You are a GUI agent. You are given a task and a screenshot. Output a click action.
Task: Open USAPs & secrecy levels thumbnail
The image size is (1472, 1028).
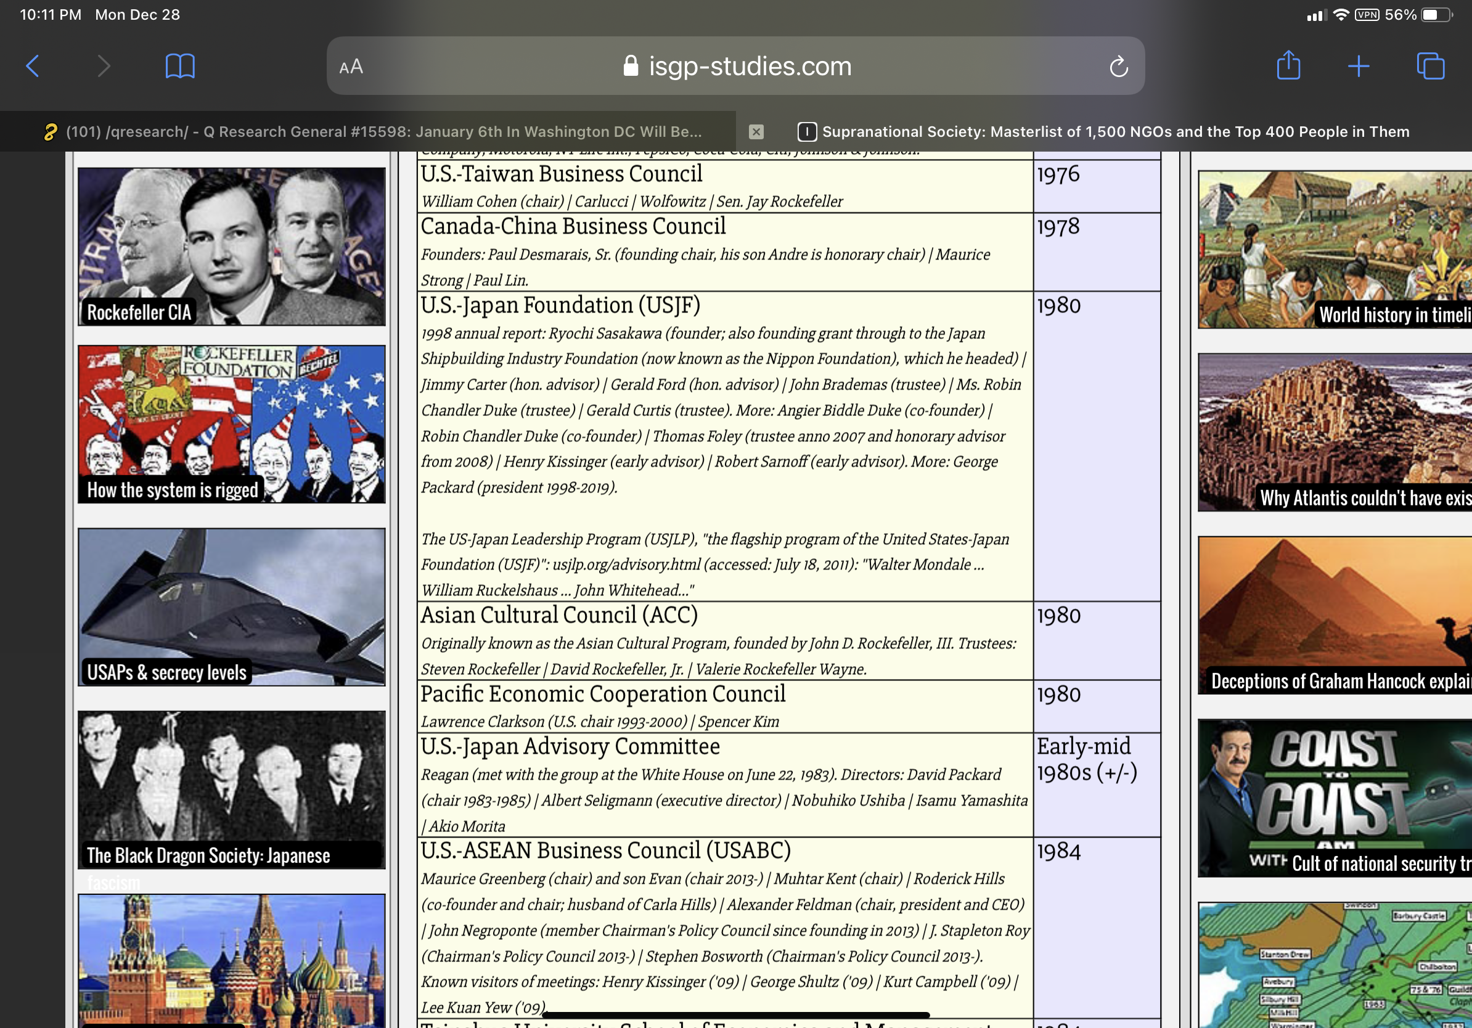coord(231,607)
